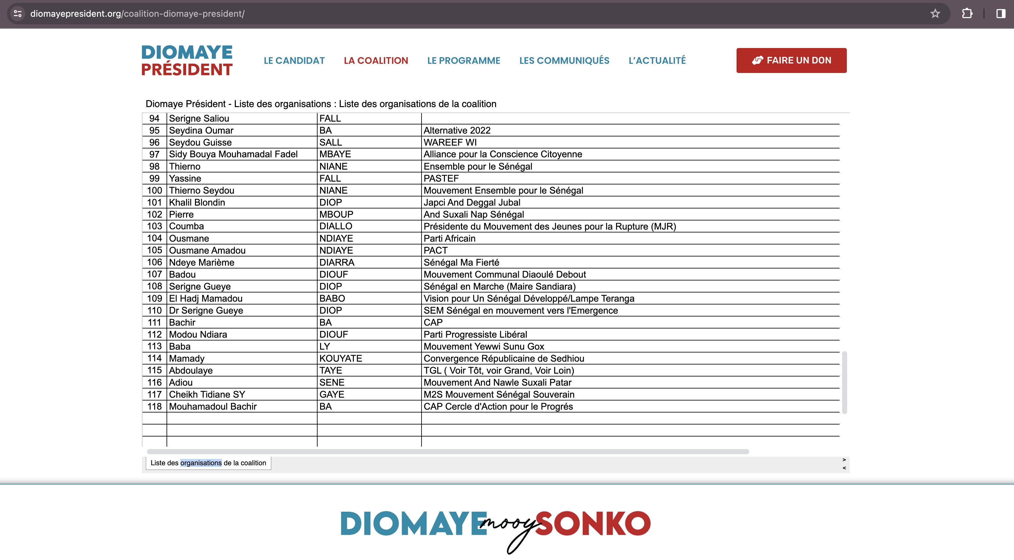Select the 'PASTEF' cell
This screenshot has width=1014, height=560.
pyautogui.click(x=630, y=178)
